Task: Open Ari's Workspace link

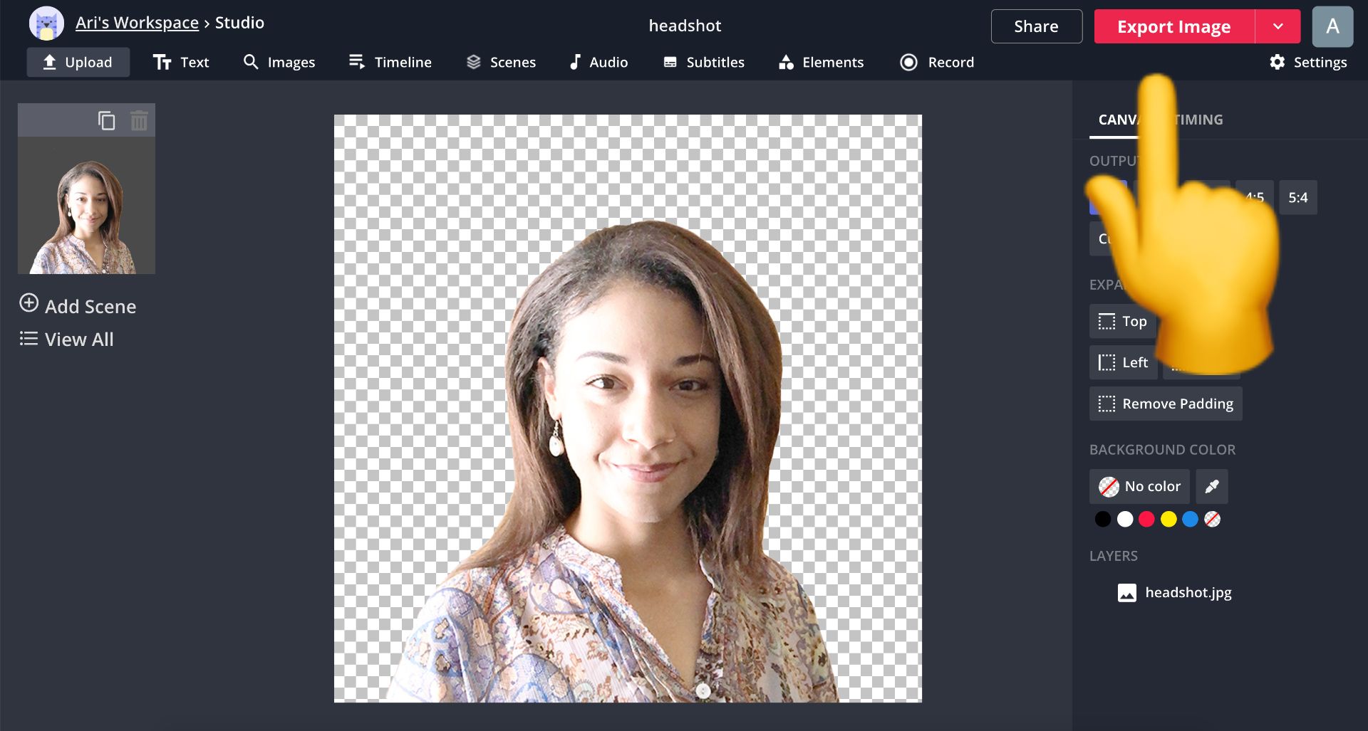Action: 137,23
